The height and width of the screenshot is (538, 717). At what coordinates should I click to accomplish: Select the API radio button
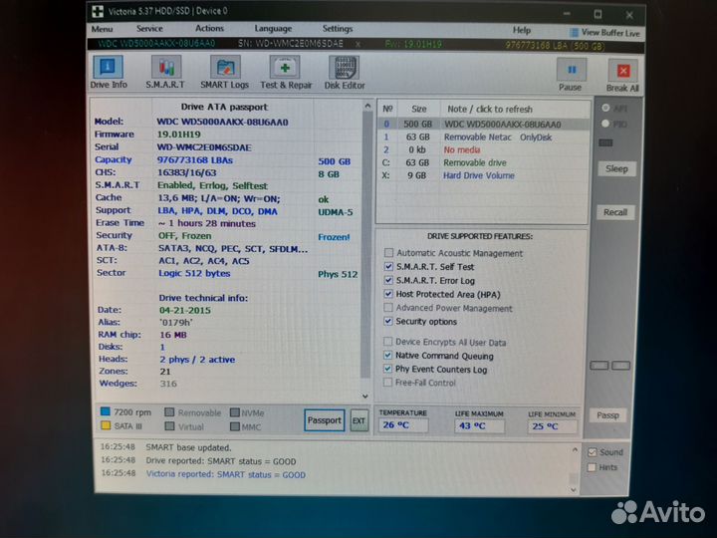(605, 108)
